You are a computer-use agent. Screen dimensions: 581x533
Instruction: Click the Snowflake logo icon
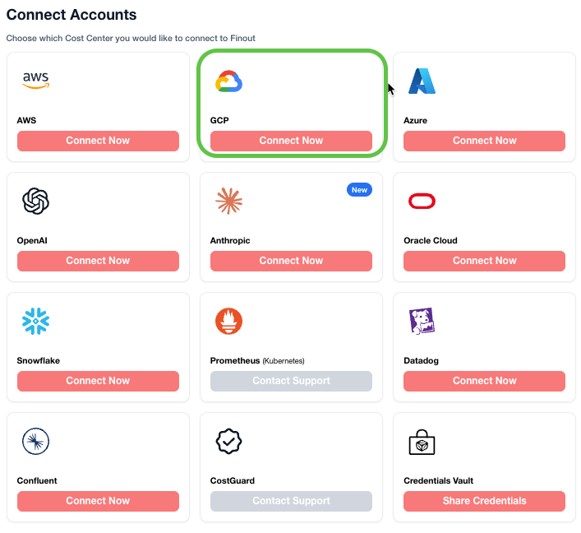click(x=36, y=321)
